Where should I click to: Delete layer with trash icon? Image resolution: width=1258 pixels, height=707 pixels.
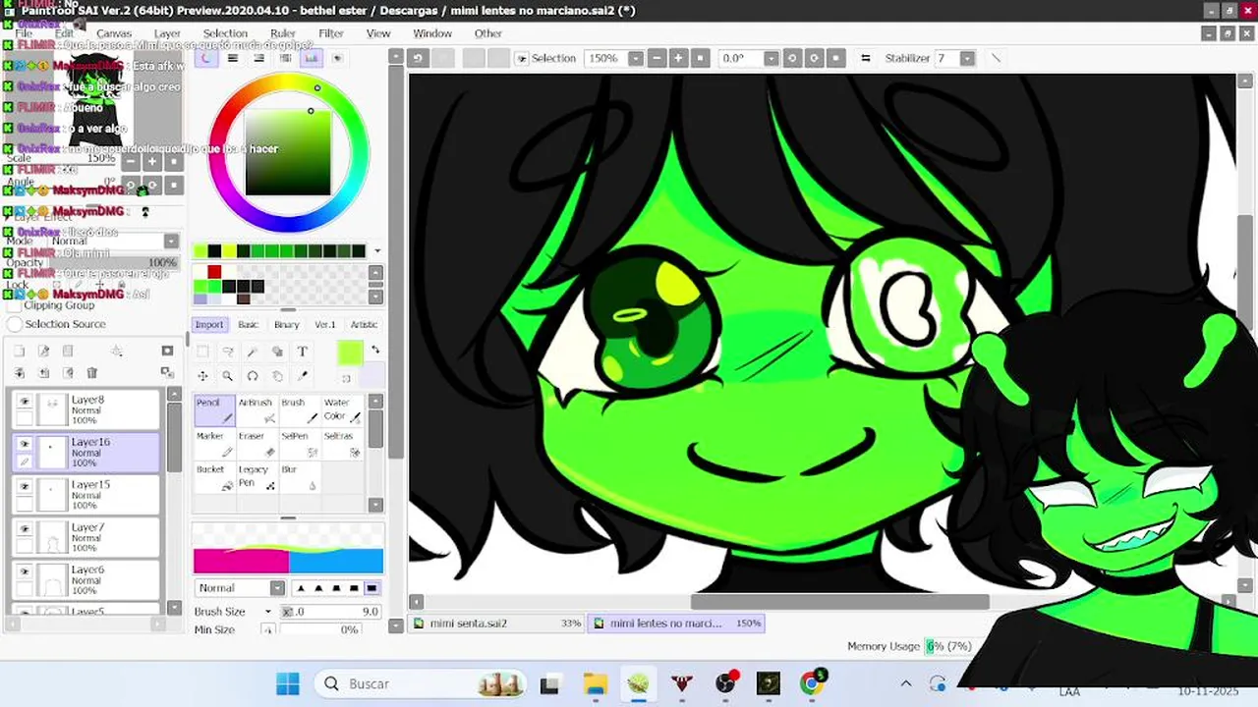pos(92,373)
